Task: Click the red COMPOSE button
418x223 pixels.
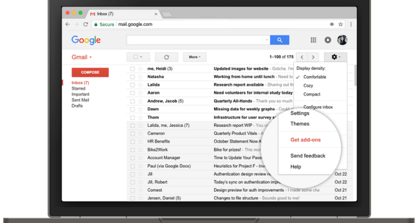Action: click(x=90, y=73)
